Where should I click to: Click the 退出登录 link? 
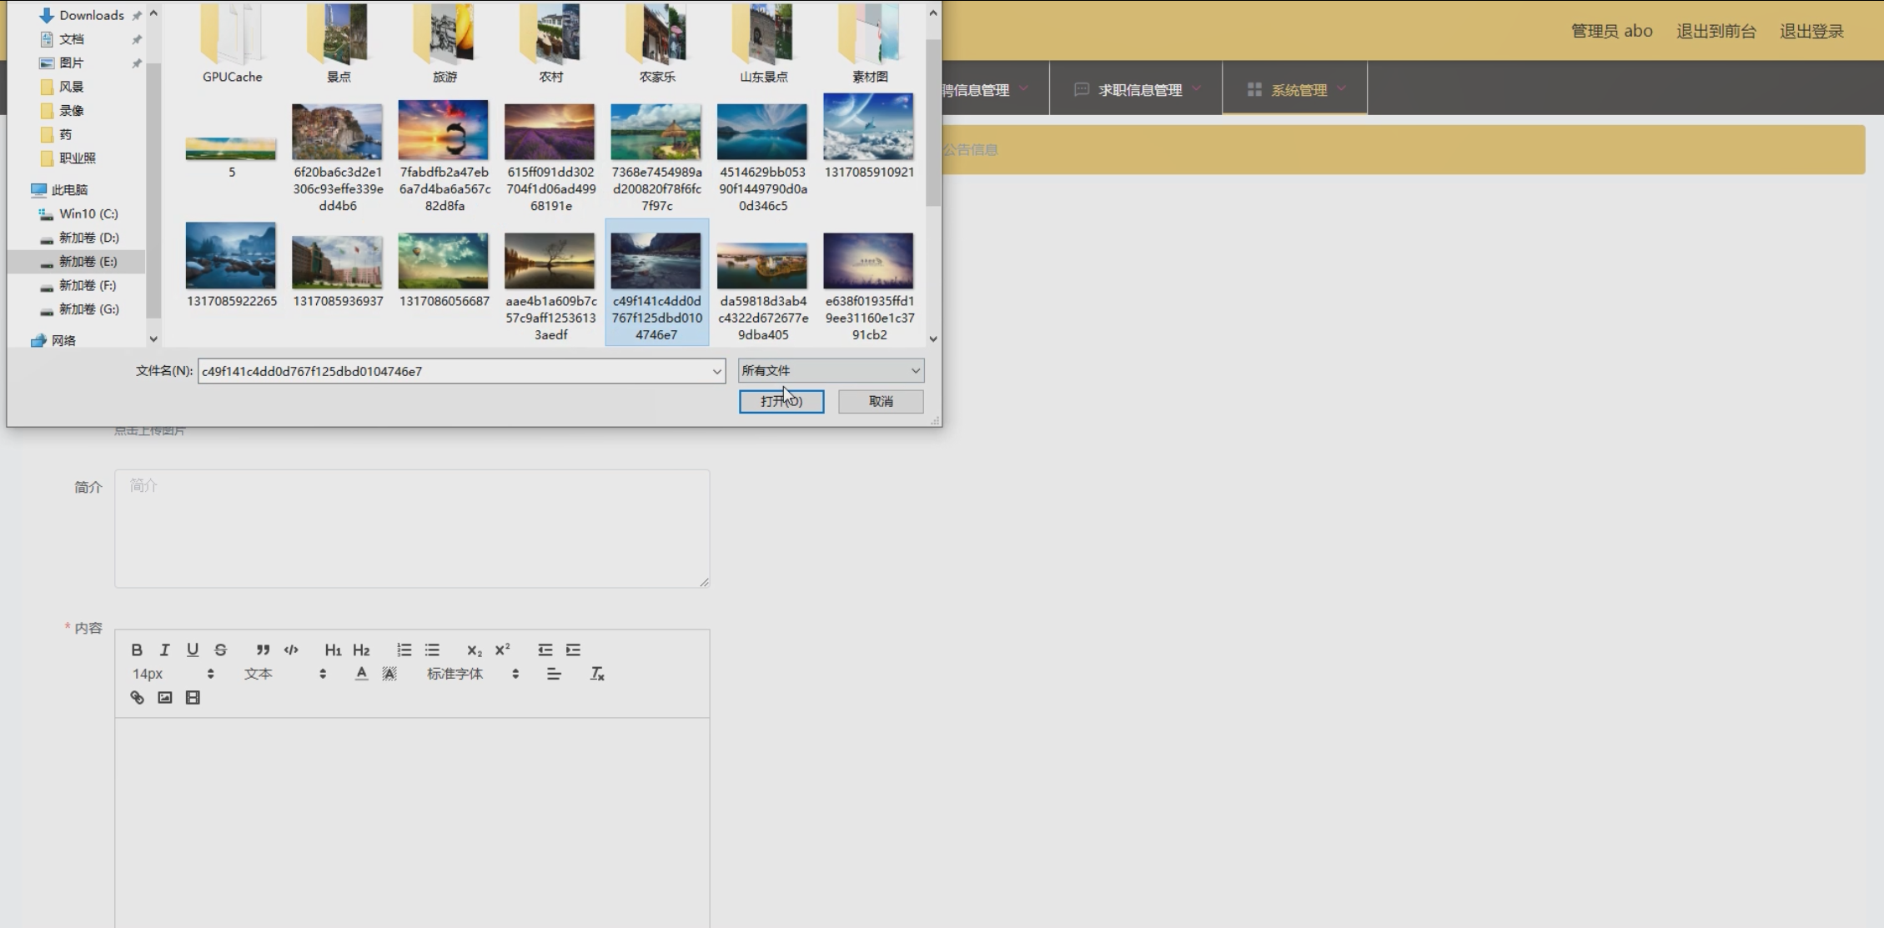(1811, 31)
